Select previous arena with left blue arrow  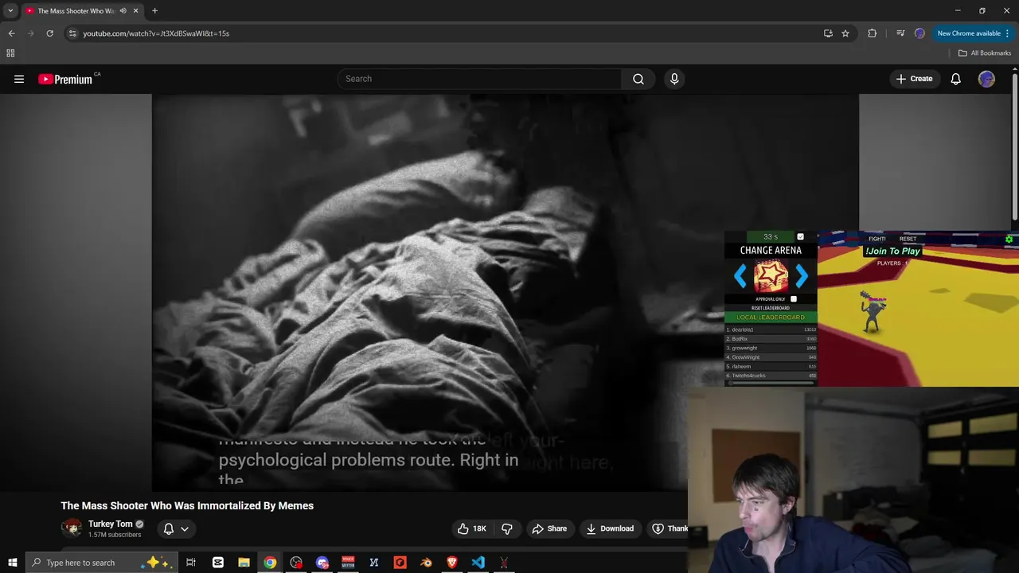click(x=740, y=276)
